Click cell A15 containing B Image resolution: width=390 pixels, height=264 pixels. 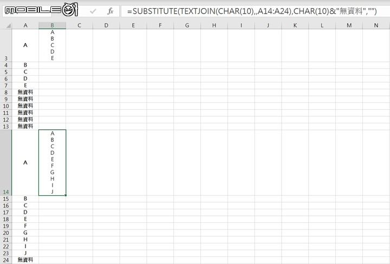click(x=25, y=199)
